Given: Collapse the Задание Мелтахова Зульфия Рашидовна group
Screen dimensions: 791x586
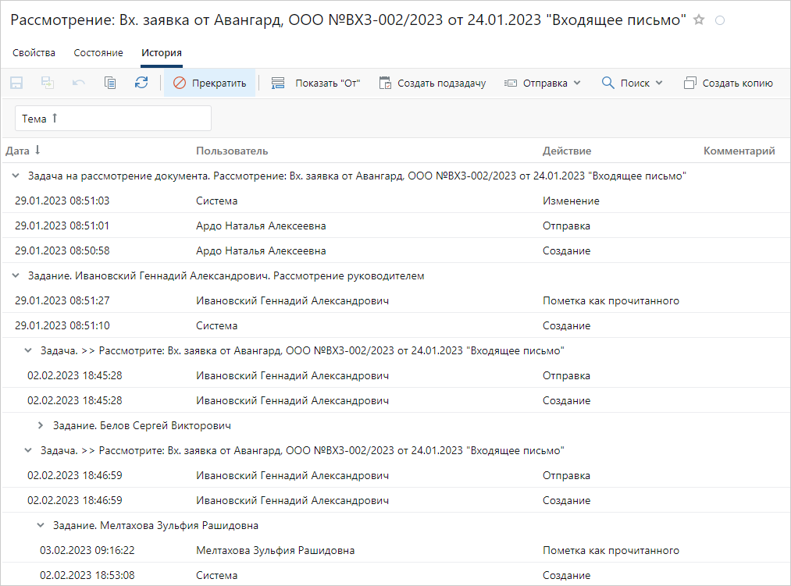Looking at the screenshot, I should [x=41, y=526].
